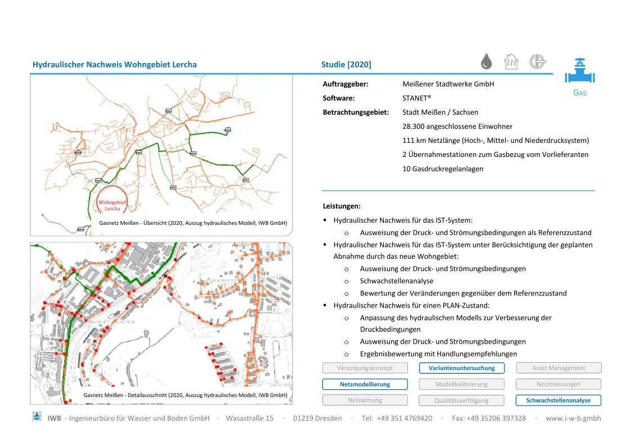This screenshot has width=631, height=446.
Task: Click the IWB logo in the footer
Action: tap(37, 417)
